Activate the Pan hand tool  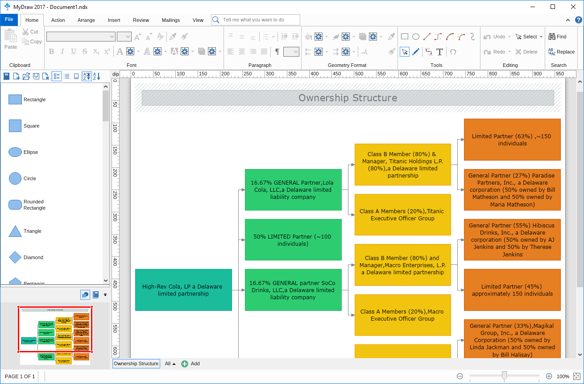pos(453,52)
